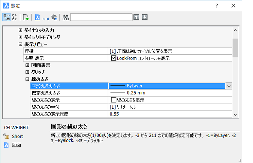Open the program options gear icon

[54, 17]
